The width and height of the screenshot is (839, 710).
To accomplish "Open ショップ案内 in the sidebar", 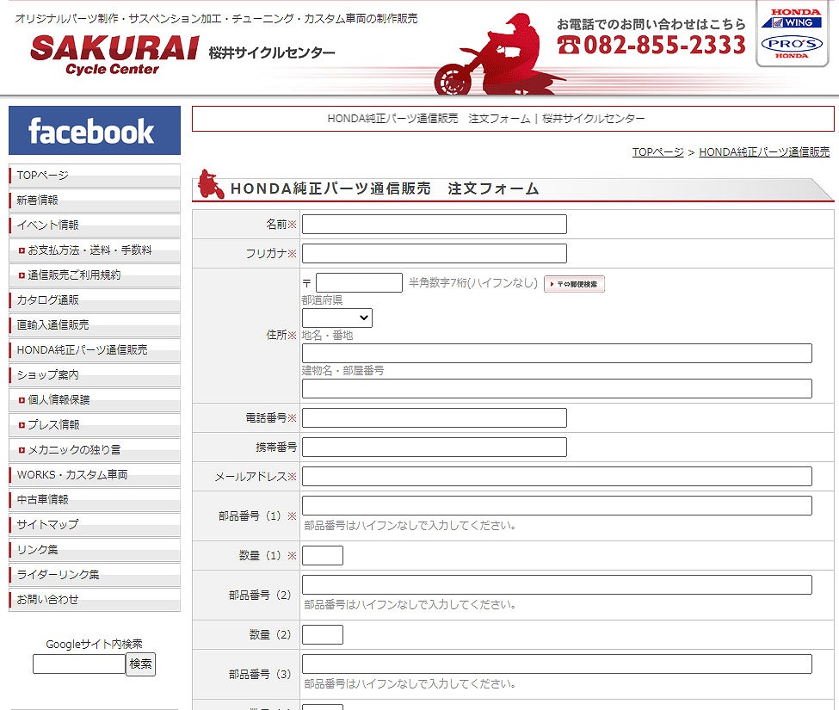I will coord(95,375).
